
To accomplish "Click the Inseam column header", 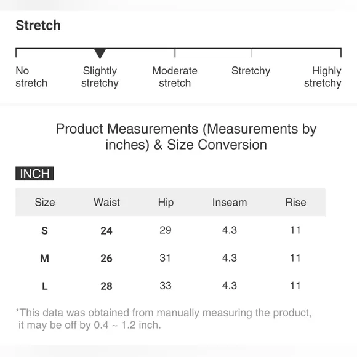I will click(x=230, y=202).
